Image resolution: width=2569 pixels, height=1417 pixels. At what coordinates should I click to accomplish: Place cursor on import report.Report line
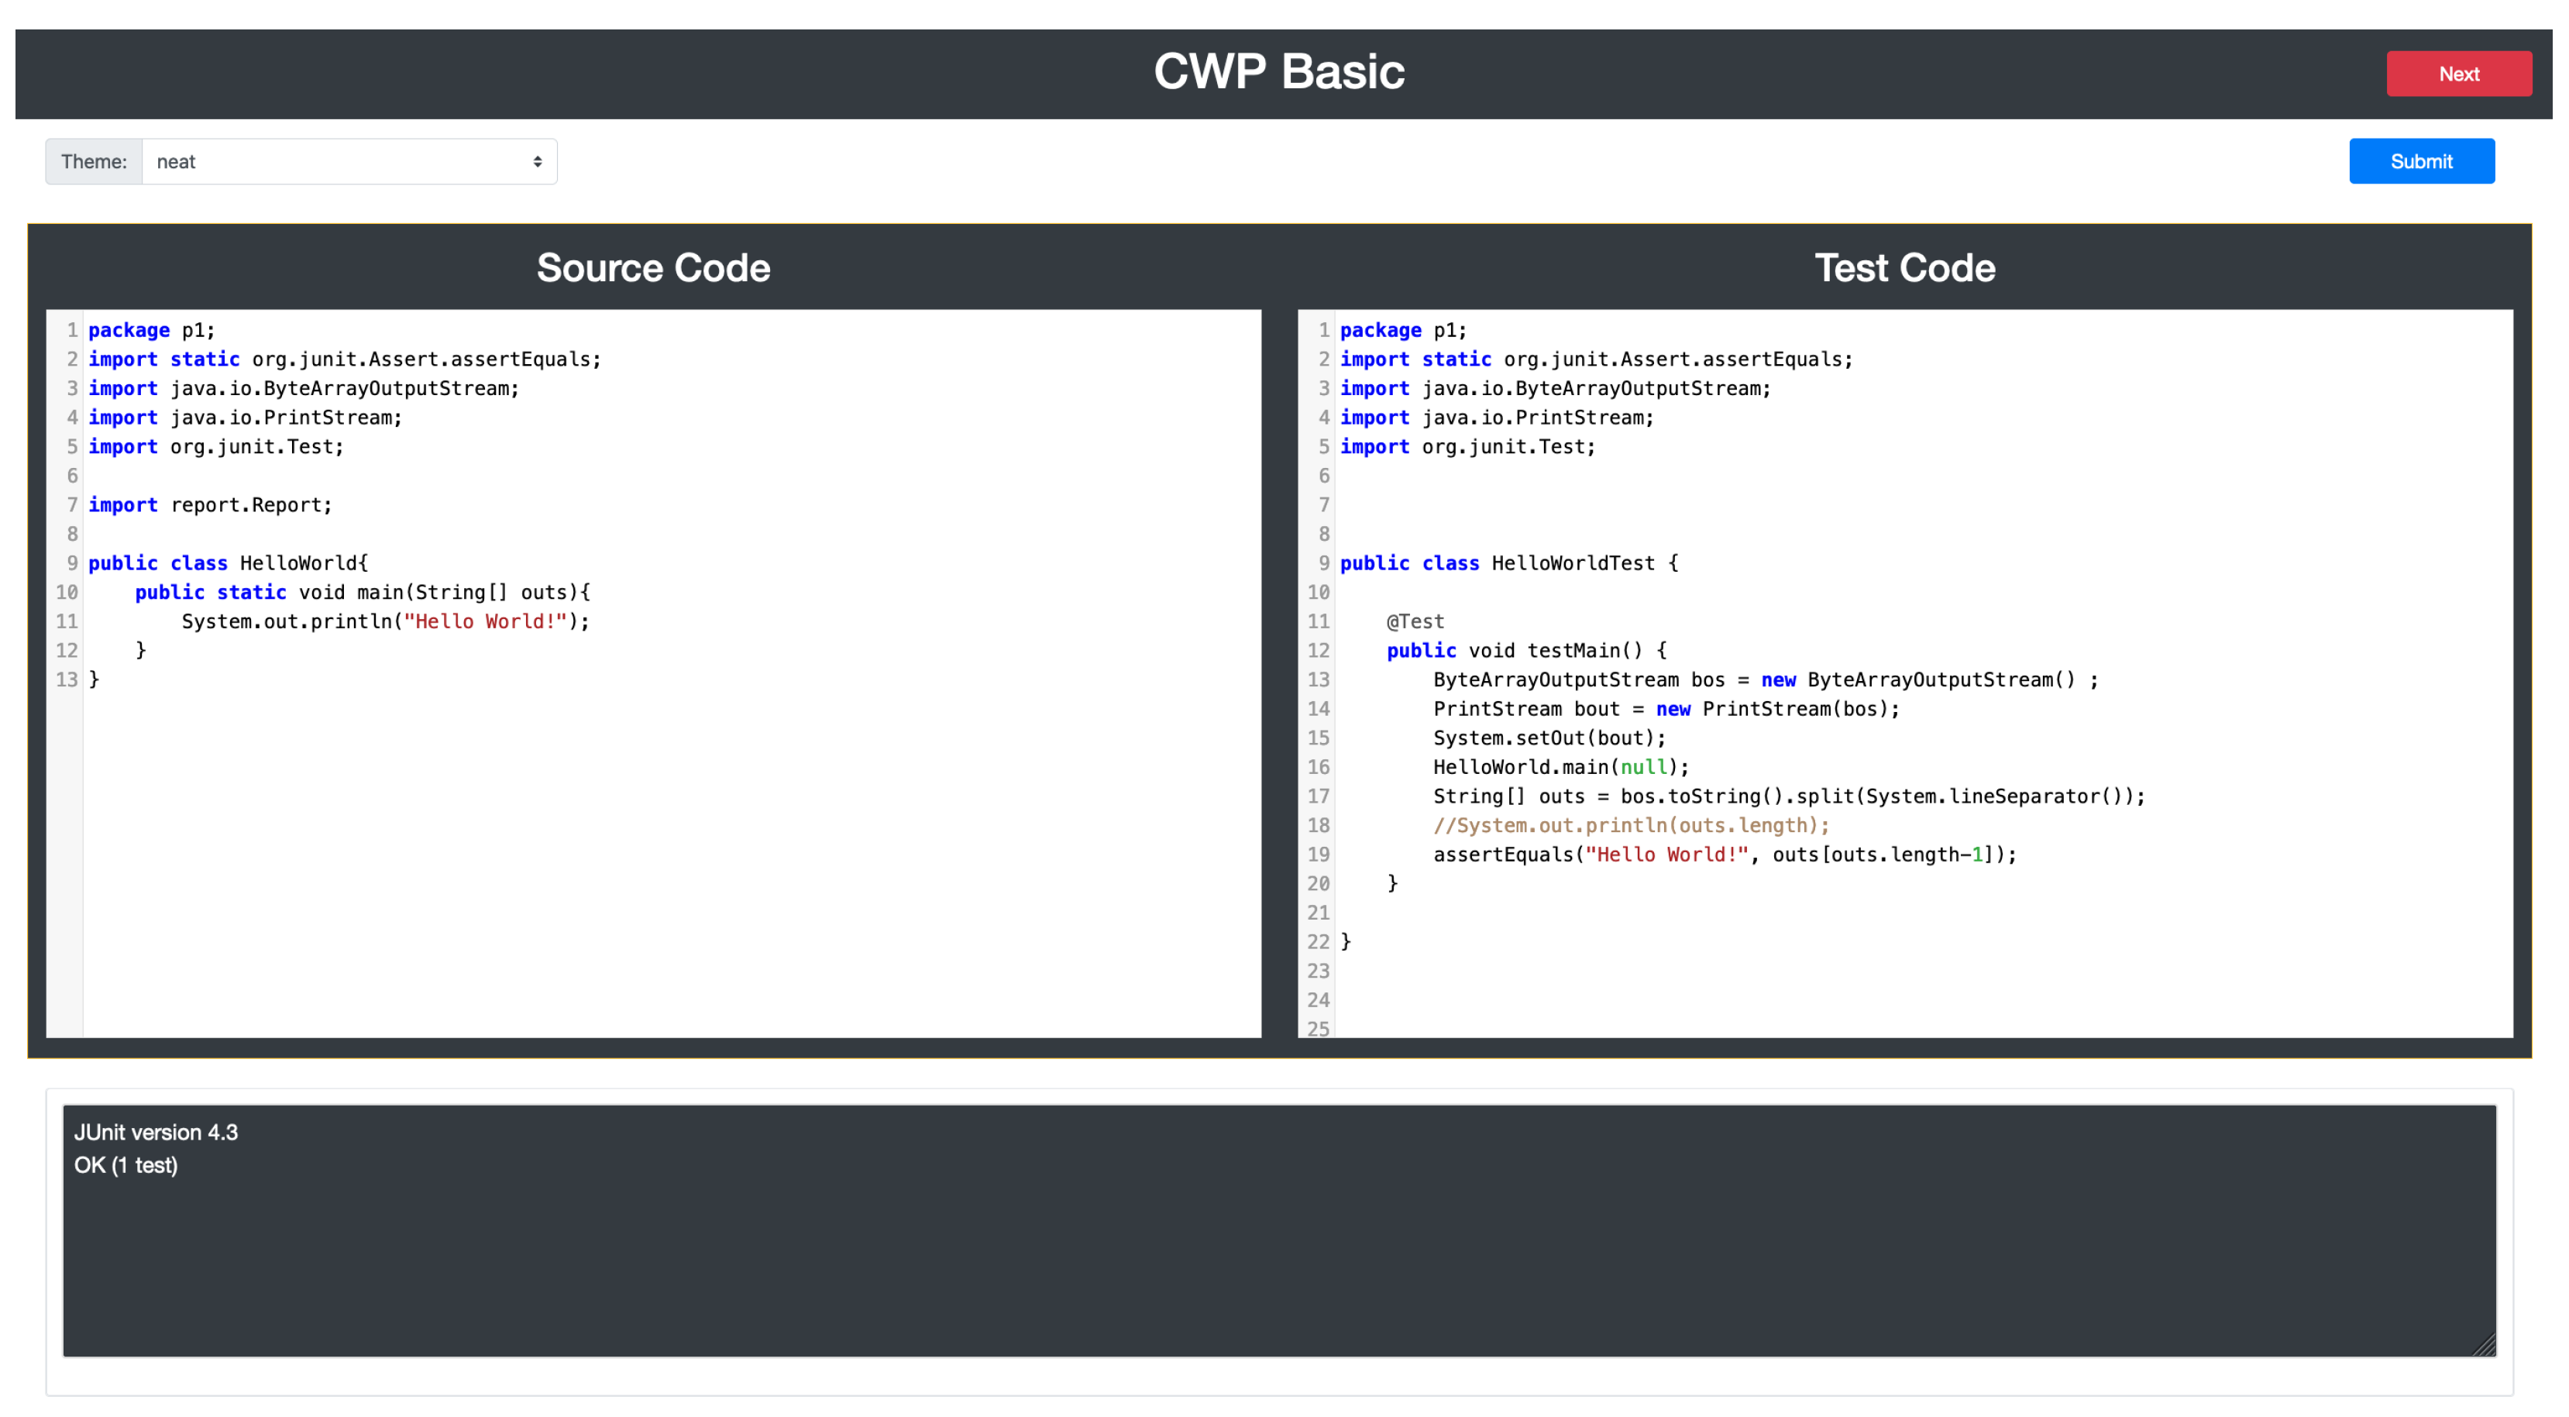point(211,506)
